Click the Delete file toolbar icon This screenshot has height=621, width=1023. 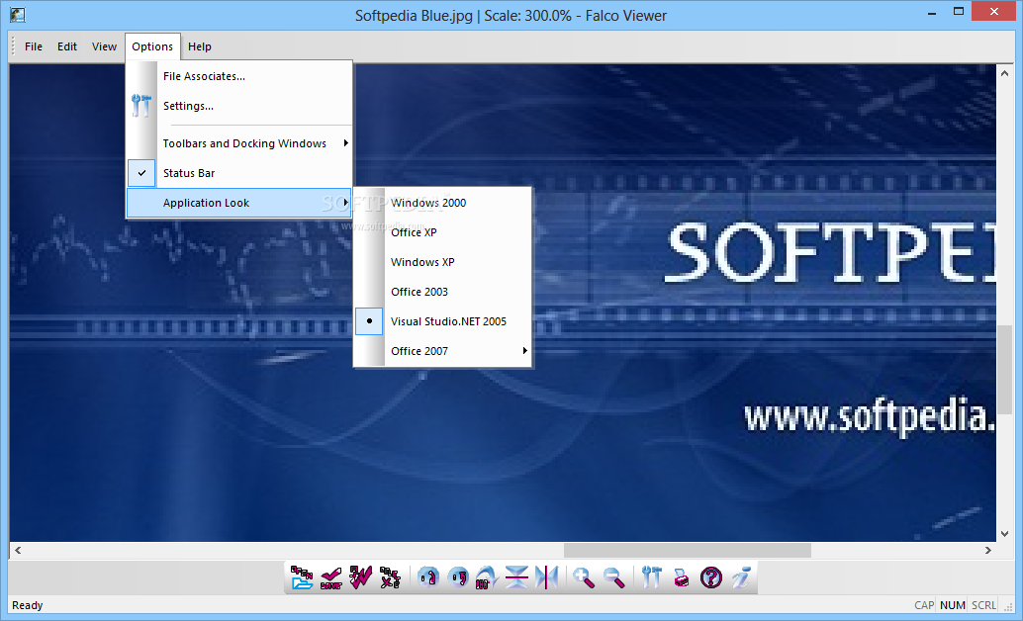(390, 577)
